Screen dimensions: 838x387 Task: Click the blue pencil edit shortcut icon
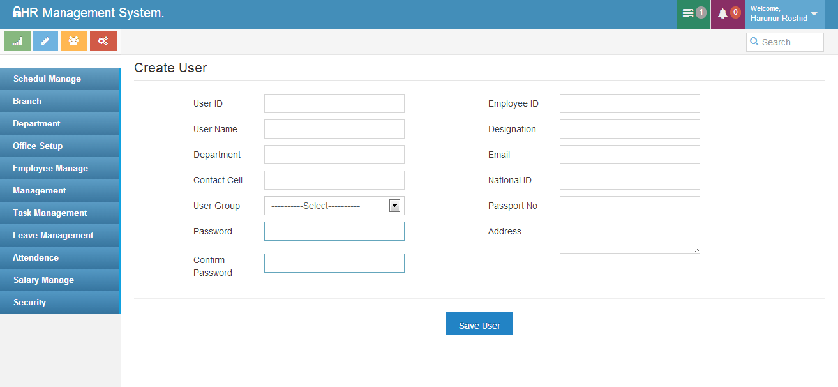click(x=45, y=41)
